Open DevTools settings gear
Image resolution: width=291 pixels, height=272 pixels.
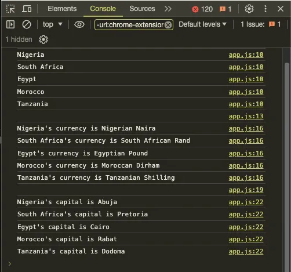tap(249, 9)
